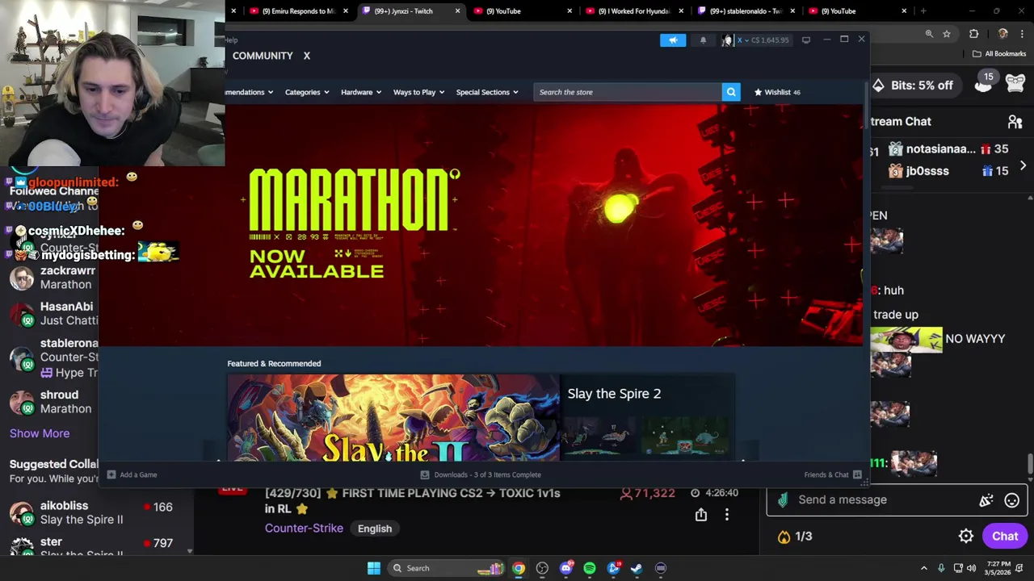Click the Bits cheer icon in chat input
Screen dimensions: 1034x581
[986, 500]
